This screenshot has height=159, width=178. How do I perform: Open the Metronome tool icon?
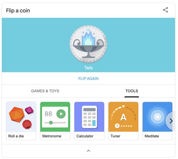tap(55, 117)
